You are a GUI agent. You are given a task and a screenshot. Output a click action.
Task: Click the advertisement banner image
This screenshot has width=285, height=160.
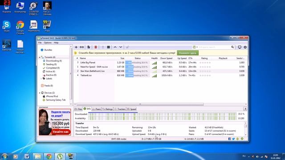(55, 122)
